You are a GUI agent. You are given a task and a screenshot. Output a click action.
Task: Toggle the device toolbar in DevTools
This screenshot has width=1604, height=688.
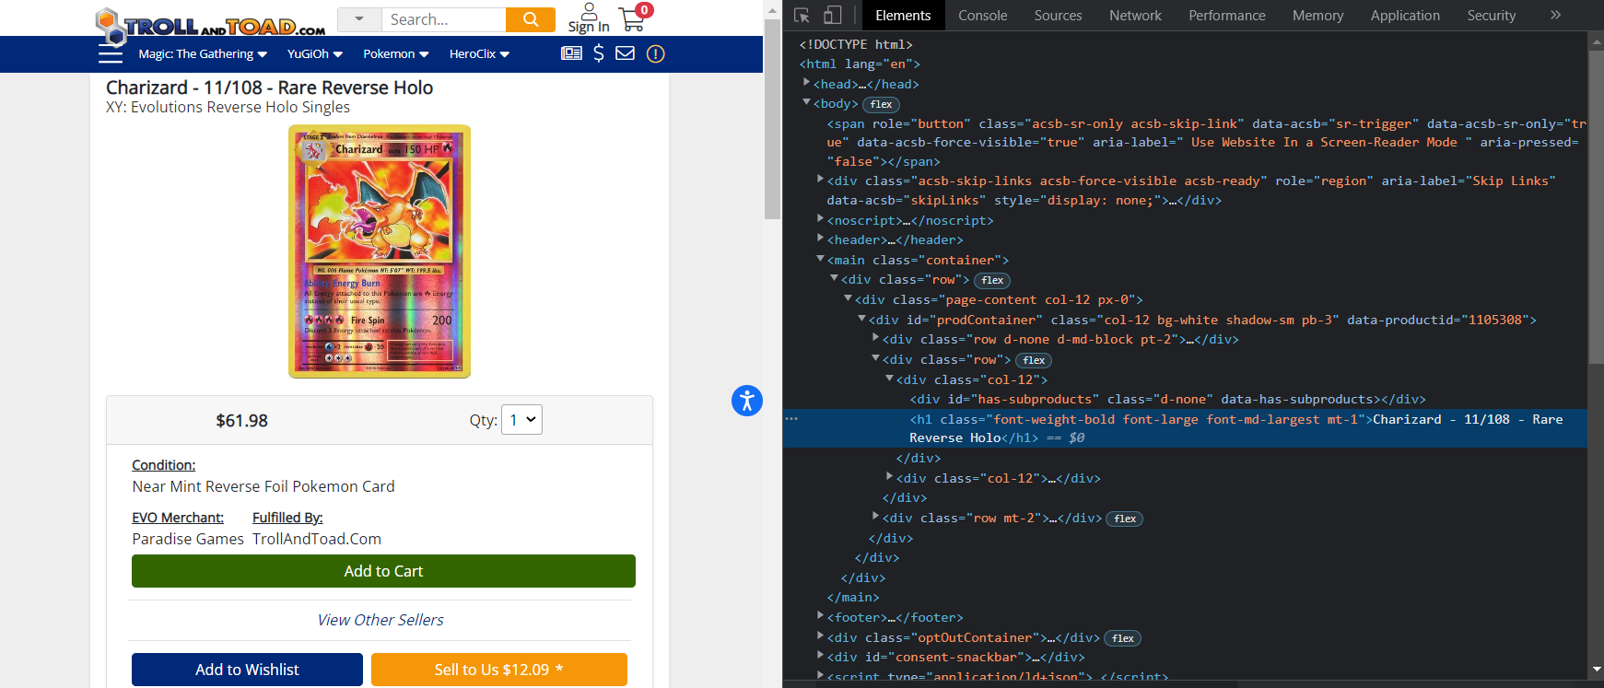click(832, 16)
